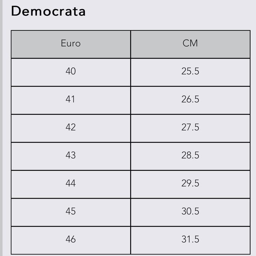The width and height of the screenshot is (256, 256).
Task: Click the 31.5 CM cell
Action: click(190, 239)
